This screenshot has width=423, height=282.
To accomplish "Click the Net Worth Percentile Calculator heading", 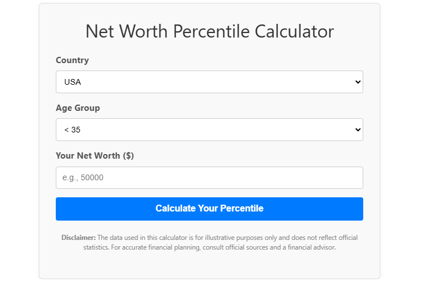I will click(210, 31).
